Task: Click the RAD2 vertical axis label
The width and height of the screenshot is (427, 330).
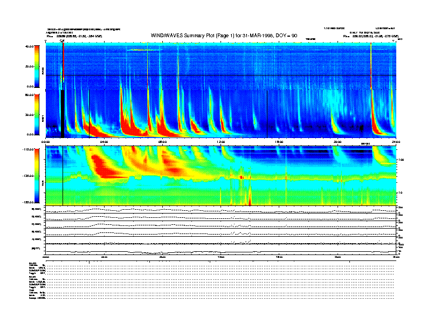Action: [x=43, y=72]
